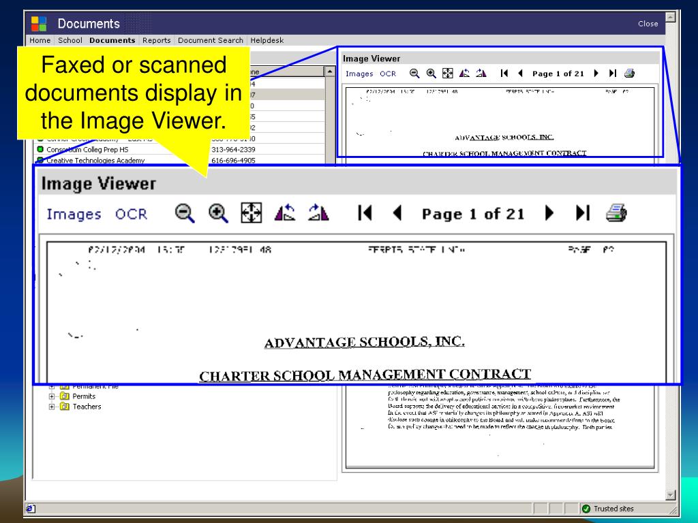Click the Permits folder icon
The height and width of the screenshot is (523, 698).
click(x=65, y=396)
